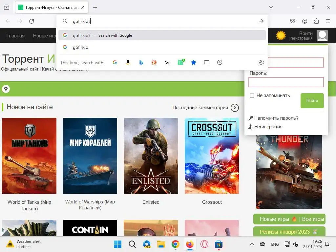The height and width of the screenshot is (252, 336).
Task: Search this time with Wikipedia
Action: 167,62
